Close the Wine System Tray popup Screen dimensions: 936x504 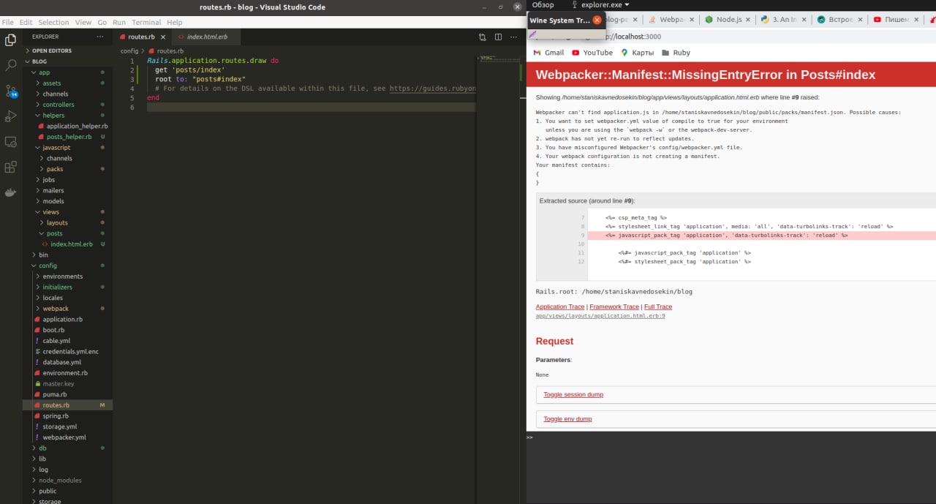597,20
